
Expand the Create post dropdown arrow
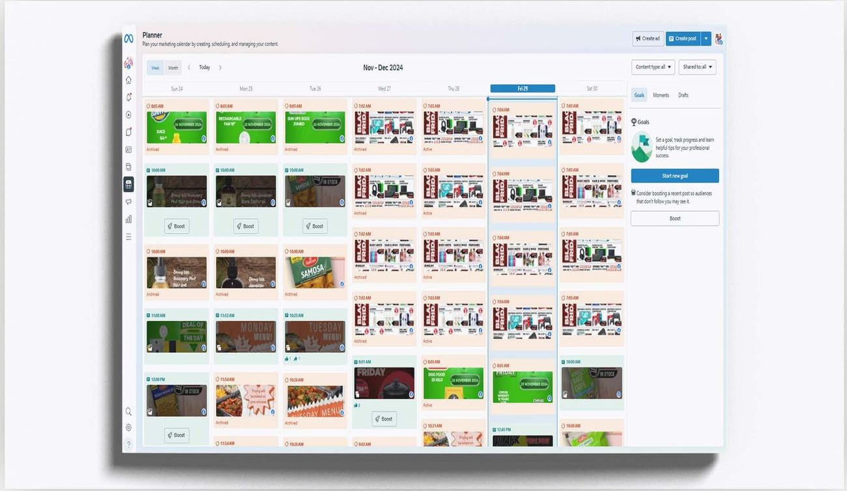(x=706, y=38)
